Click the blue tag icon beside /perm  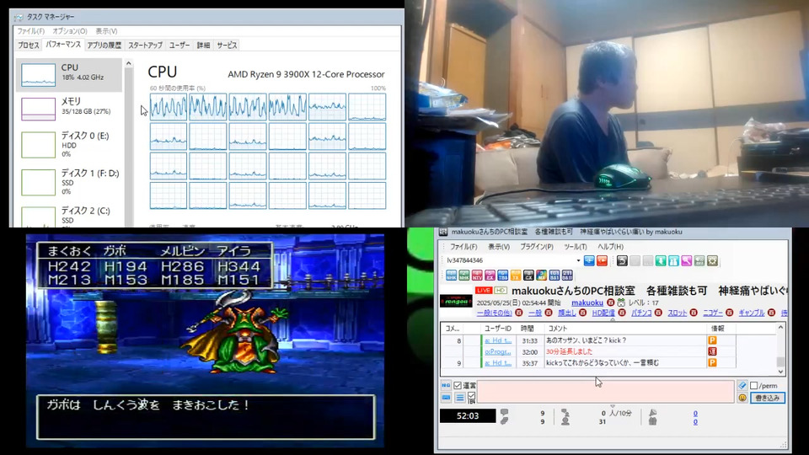pyautogui.click(x=742, y=385)
